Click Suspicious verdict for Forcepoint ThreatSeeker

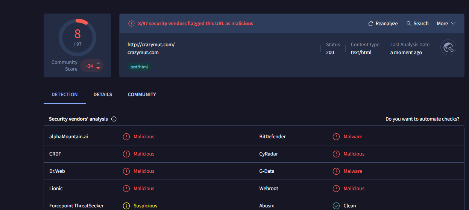(x=145, y=205)
